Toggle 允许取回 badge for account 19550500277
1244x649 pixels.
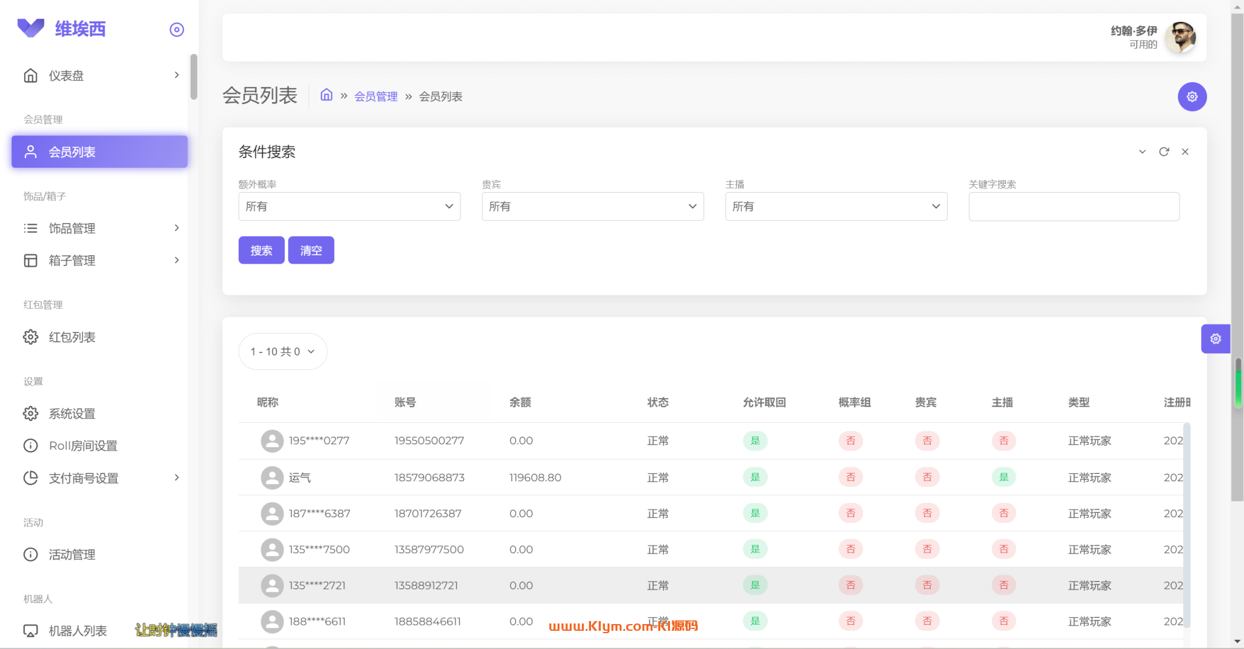(x=754, y=441)
